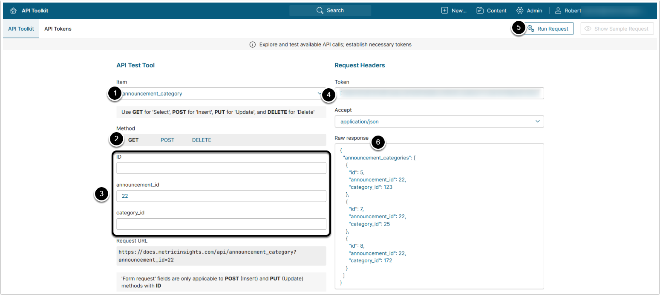Click the "category_id": 172 line

pyautogui.click(x=370, y=260)
